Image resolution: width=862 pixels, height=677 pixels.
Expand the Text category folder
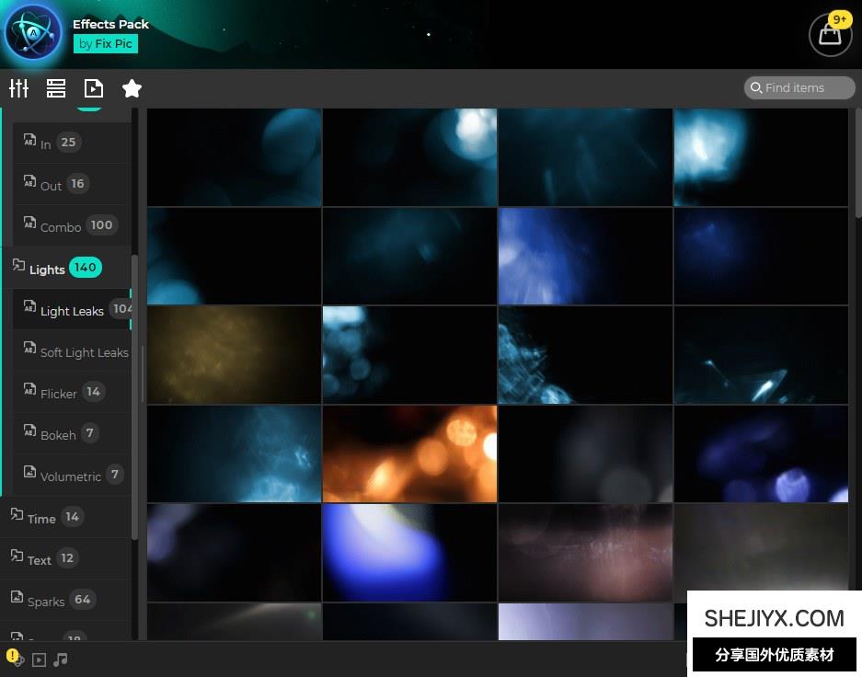point(39,559)
